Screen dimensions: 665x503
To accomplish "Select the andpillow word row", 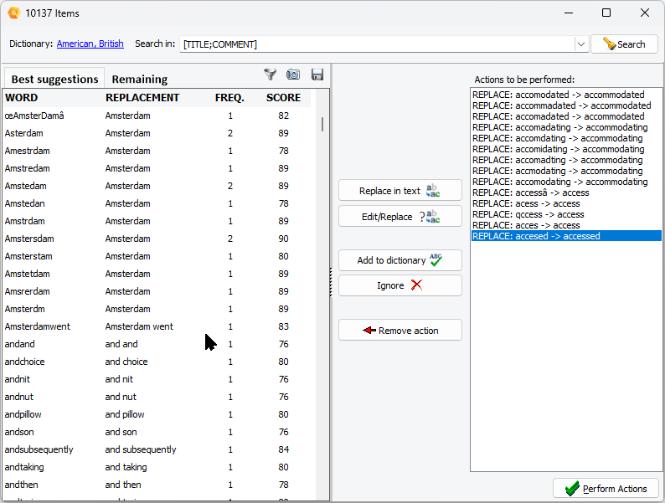I will click(157, 414).
